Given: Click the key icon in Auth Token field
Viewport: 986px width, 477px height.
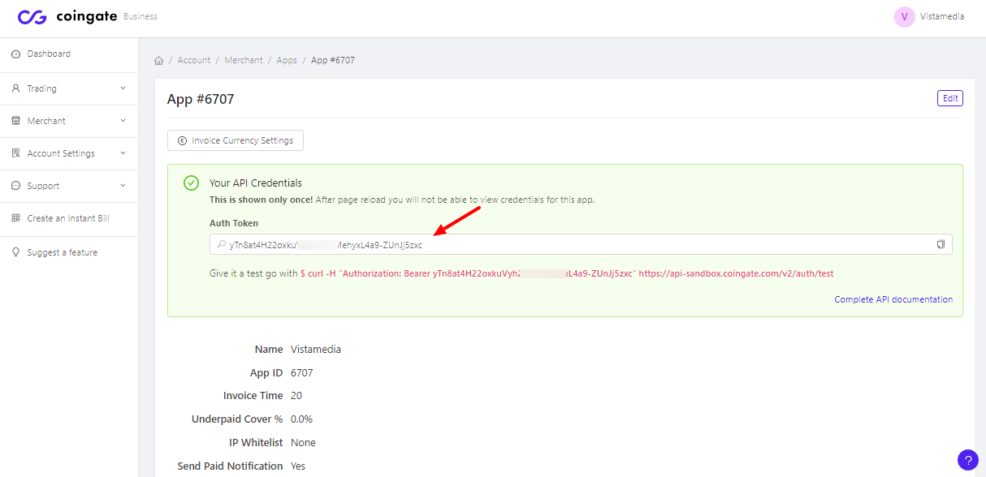Looking at the screenshot, I should point(221,244).
